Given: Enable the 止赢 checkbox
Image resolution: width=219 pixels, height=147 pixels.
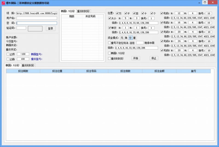Looking at the screenshot, I should point(8,59).
